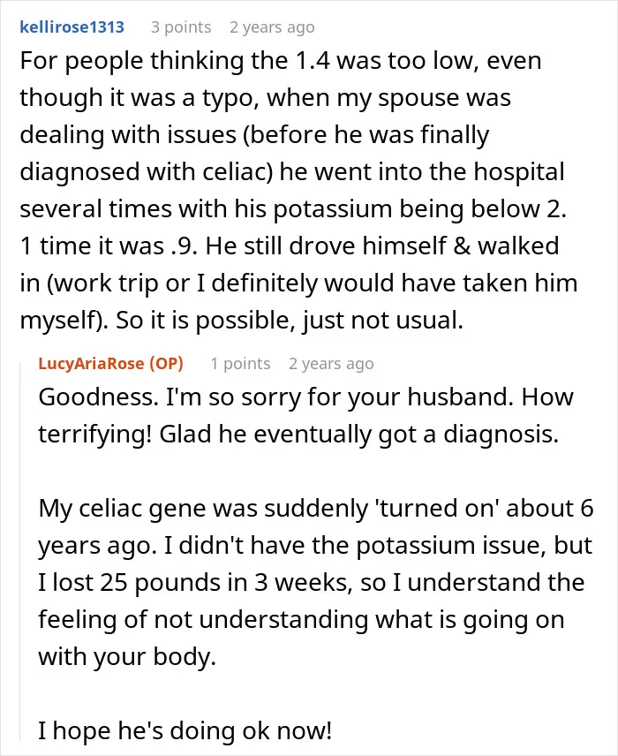Click the word "terrifying!" in LucyAriaRose's reply
This screenshot has height=756, width=618.
tap(95, 435)
